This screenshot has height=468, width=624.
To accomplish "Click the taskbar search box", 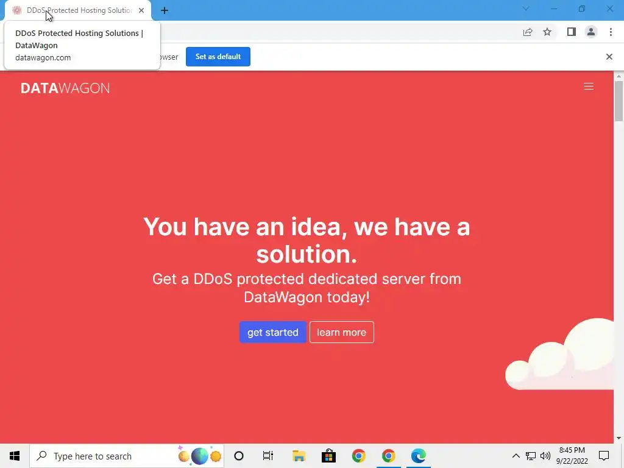I will (x=127, y=456).
